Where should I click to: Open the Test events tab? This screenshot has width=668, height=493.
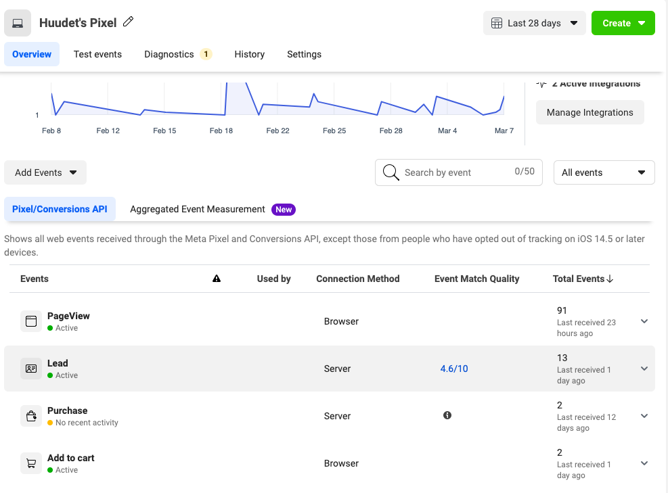pyautogui.click(x=97, y=54)
